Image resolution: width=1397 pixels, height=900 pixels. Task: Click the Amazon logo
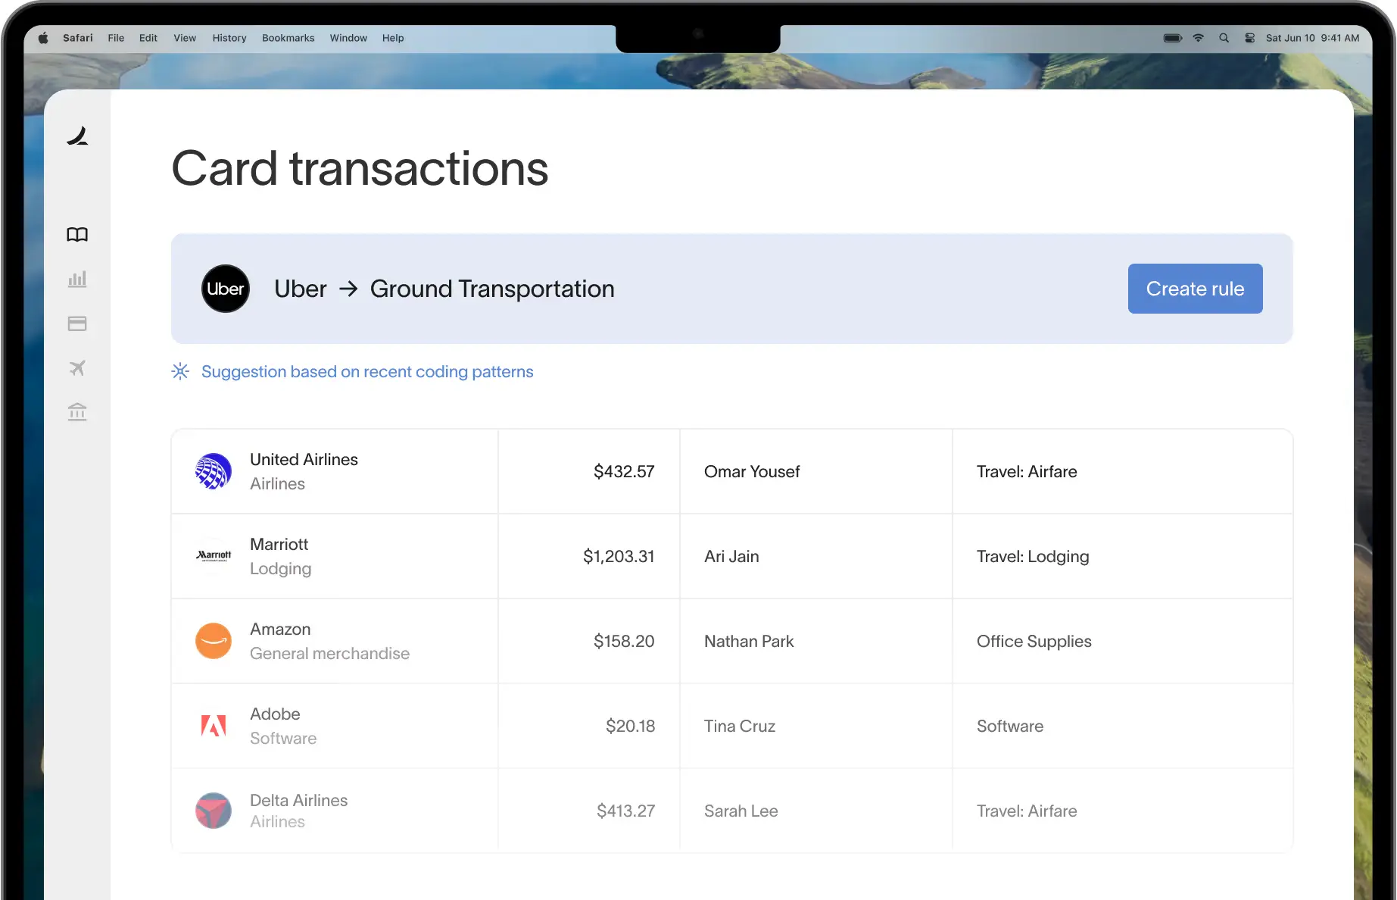click(214, 641)
